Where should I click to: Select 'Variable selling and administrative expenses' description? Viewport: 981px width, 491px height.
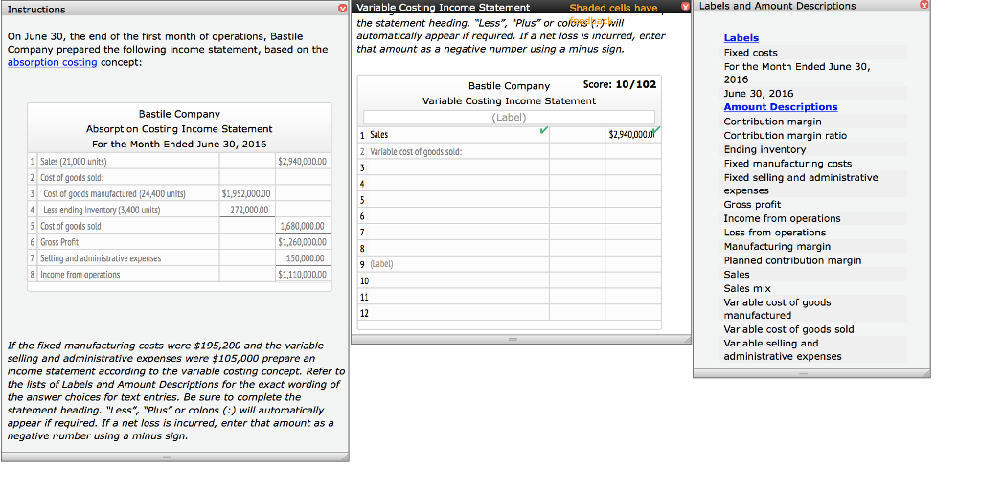pyautogui.click(x=783, y=349)
